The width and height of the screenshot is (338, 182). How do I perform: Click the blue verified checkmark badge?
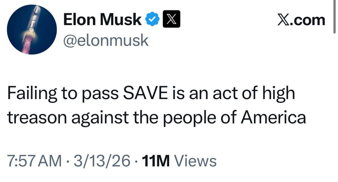click(x=153, y=19)
